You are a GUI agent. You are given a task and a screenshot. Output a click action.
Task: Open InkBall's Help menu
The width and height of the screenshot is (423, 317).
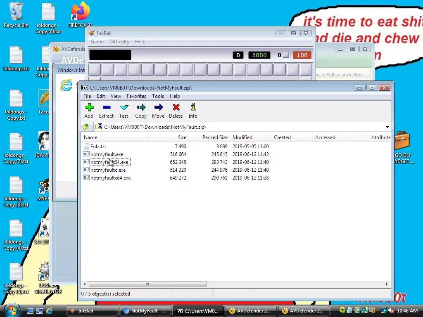[140, 42]
